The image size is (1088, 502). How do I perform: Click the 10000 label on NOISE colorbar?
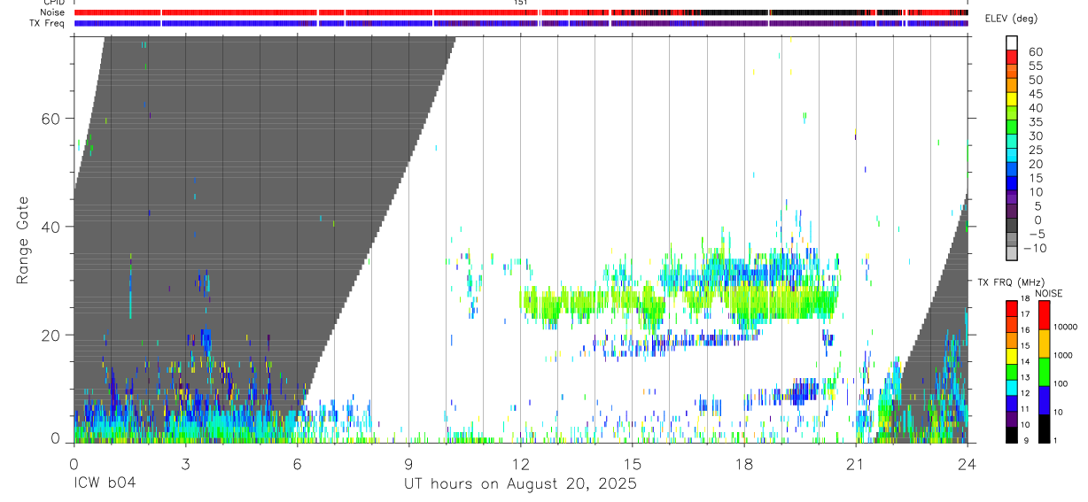point(1067,328)
